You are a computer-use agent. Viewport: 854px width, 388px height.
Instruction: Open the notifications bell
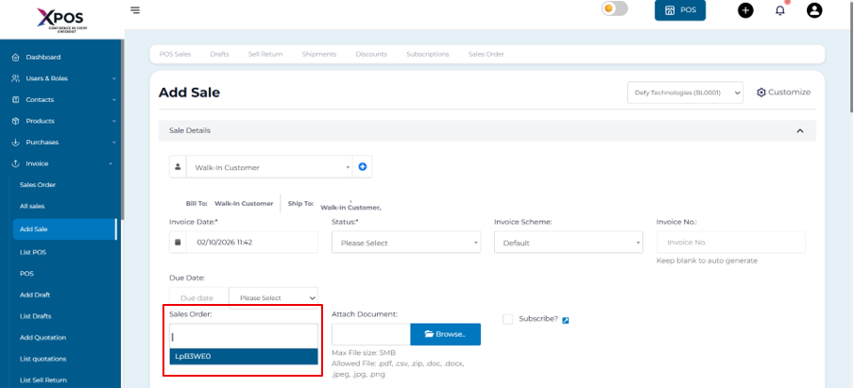(x=779, y=10)
